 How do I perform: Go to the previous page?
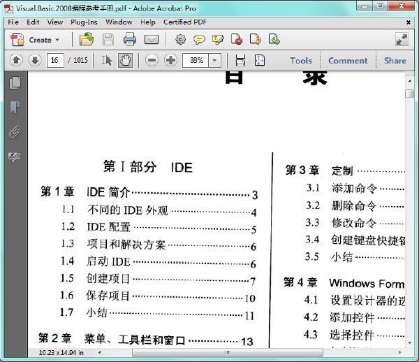(16, 60)
